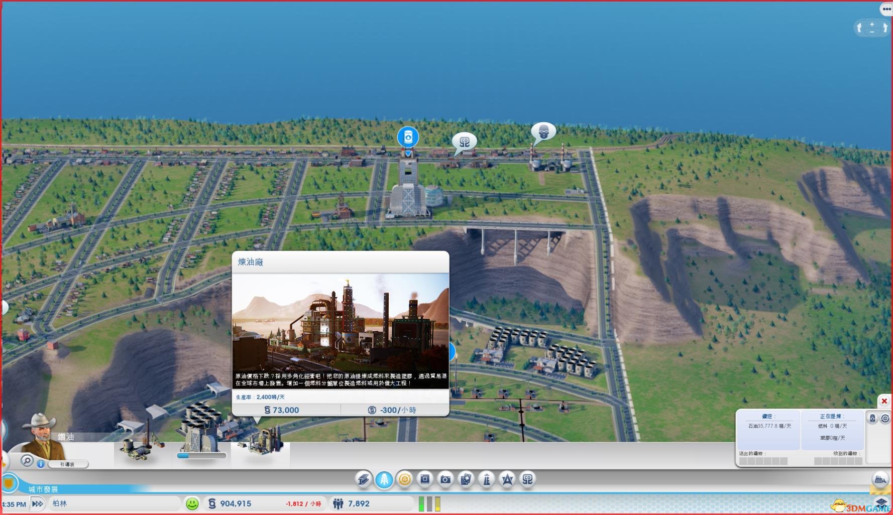Viewport: 893px width, 515px height.
Task: Click the 燃料 0 桶/天 readout
Action: click(x=832, y=426)
